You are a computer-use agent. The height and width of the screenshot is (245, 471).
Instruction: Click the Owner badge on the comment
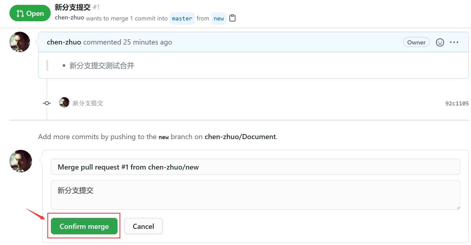pyautogui.click(x=416, y=42)
